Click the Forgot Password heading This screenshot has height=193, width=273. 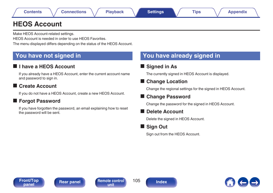point(40,101)
